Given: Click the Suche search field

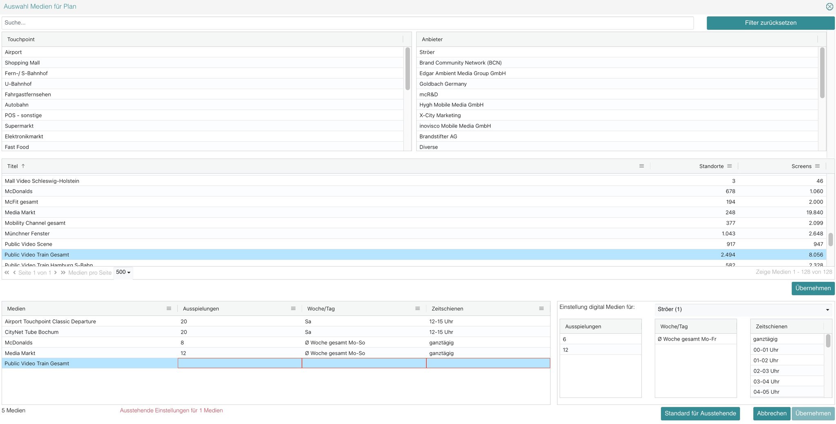Looking at the screenshot, I should (347, 23).
